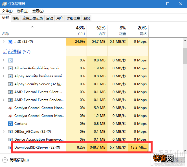Sort by the 20% 网络 column header
This screenshot has width=187, height=167.
[138, 31]
